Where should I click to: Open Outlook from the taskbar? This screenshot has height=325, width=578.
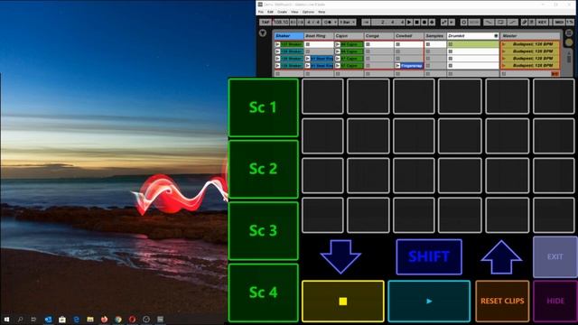48,319
